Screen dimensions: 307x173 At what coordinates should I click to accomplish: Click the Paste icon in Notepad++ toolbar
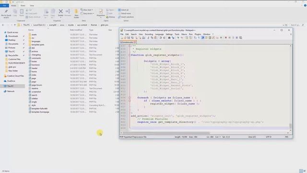coord(155,37)
